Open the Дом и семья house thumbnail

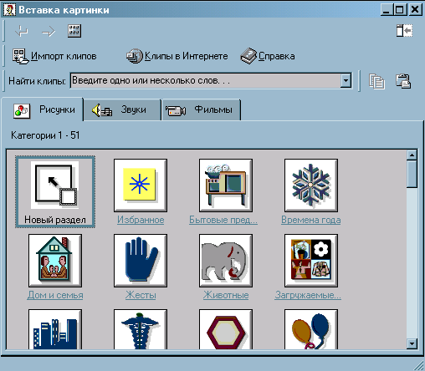[55, 261]
